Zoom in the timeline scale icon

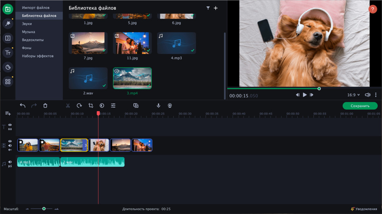(57, 209)
